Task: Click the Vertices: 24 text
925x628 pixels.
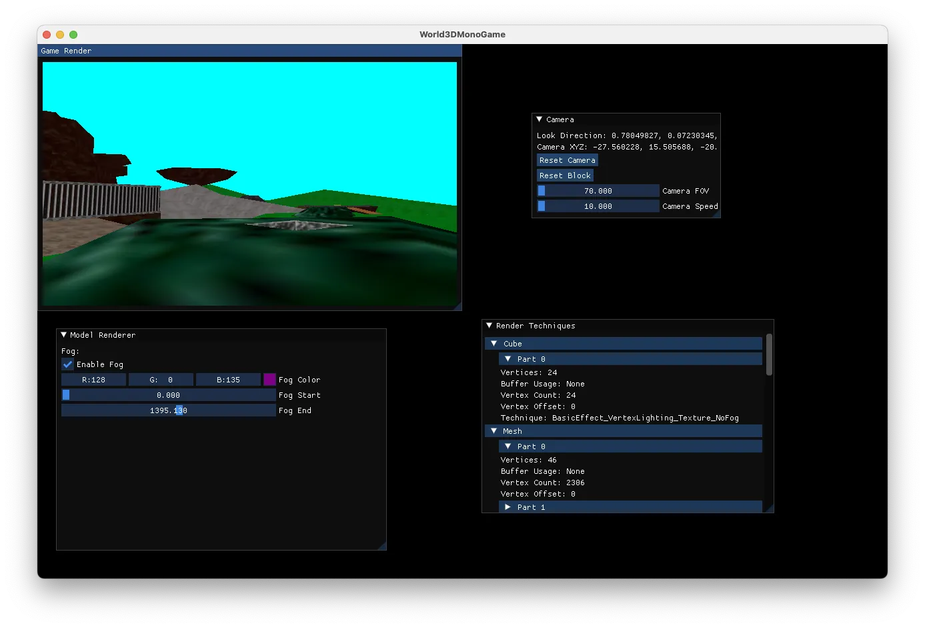Action: click(x=529, y=372)
